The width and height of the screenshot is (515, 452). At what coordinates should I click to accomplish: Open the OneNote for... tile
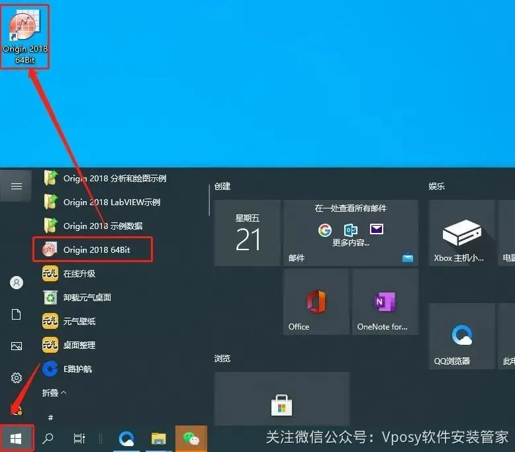385,302
